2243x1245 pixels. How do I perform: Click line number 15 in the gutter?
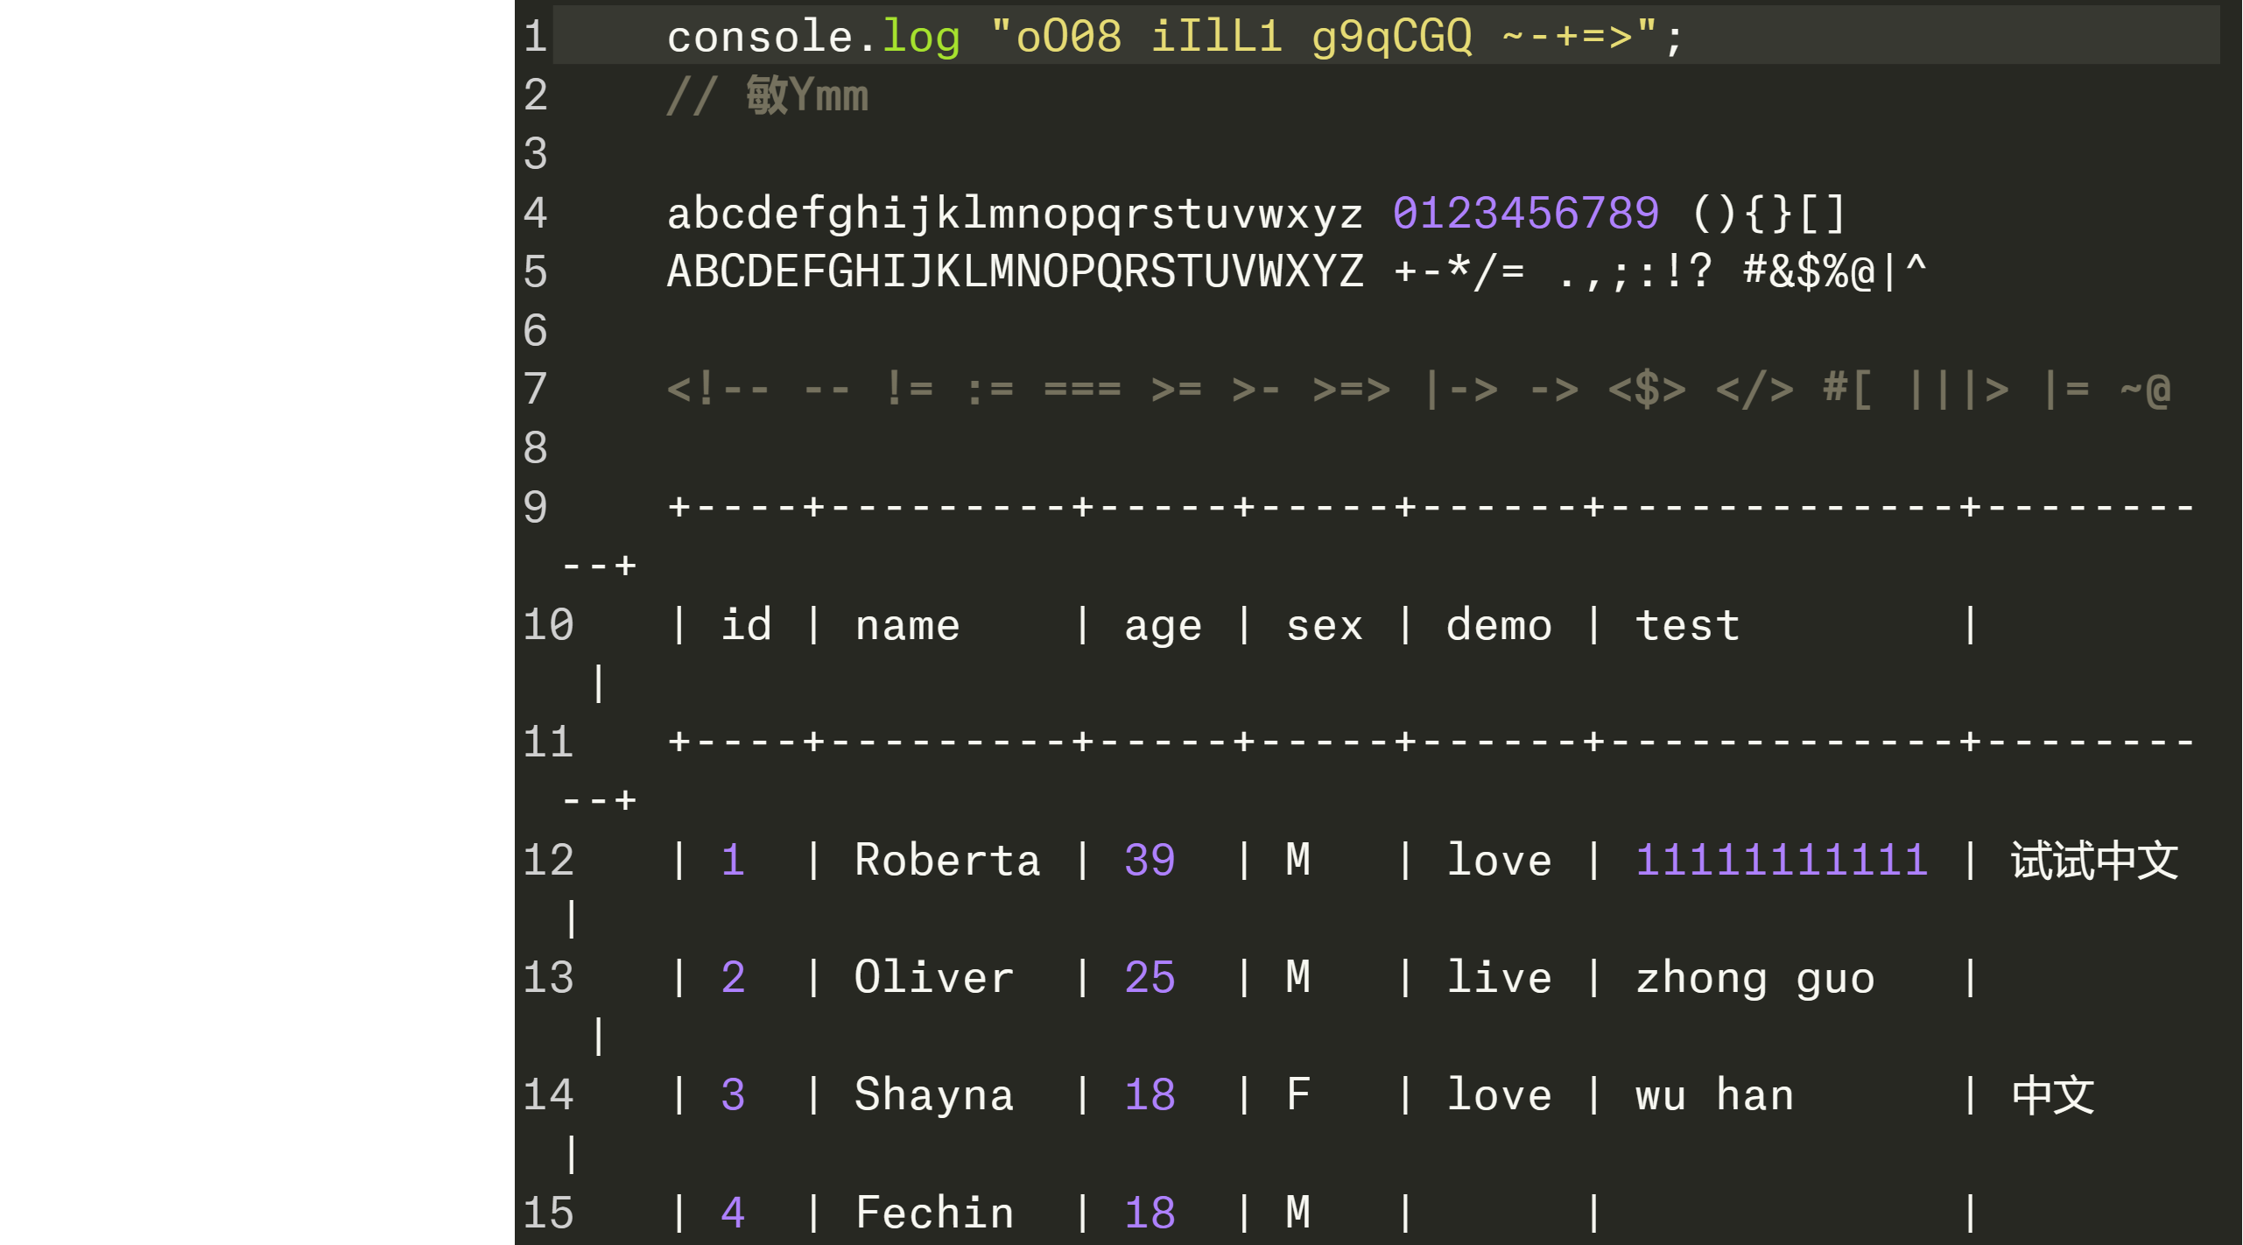coord(549,1212)
